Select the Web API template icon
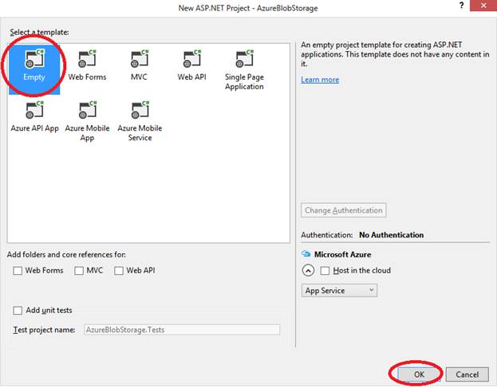The height and width of the screenshot is (388, 497). click(191, 58)
